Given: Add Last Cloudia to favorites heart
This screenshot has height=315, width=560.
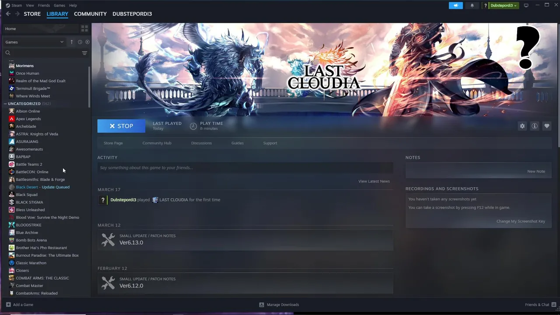Looking at the screenshot, I should pyautogui.click(x=546, y=126).
